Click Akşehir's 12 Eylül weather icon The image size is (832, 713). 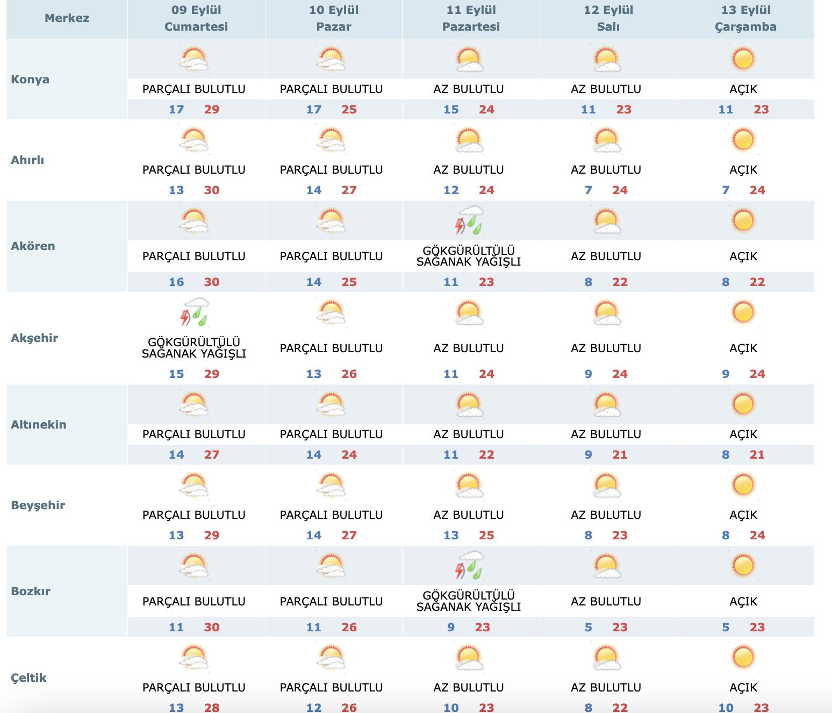click(607, 313)
